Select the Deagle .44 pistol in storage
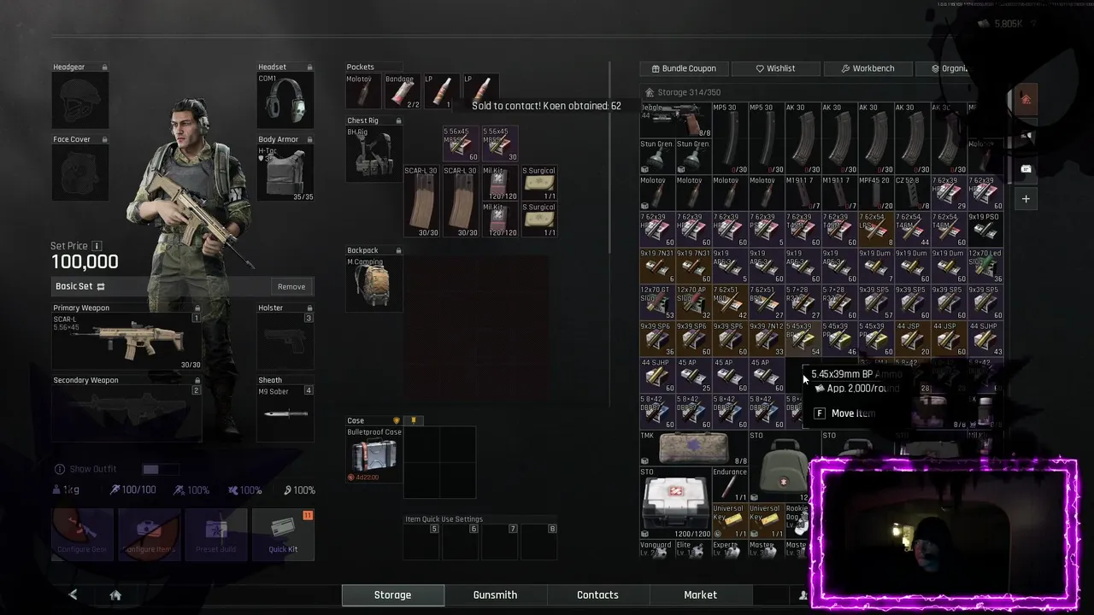1094x615 pixels. (675, 120)
